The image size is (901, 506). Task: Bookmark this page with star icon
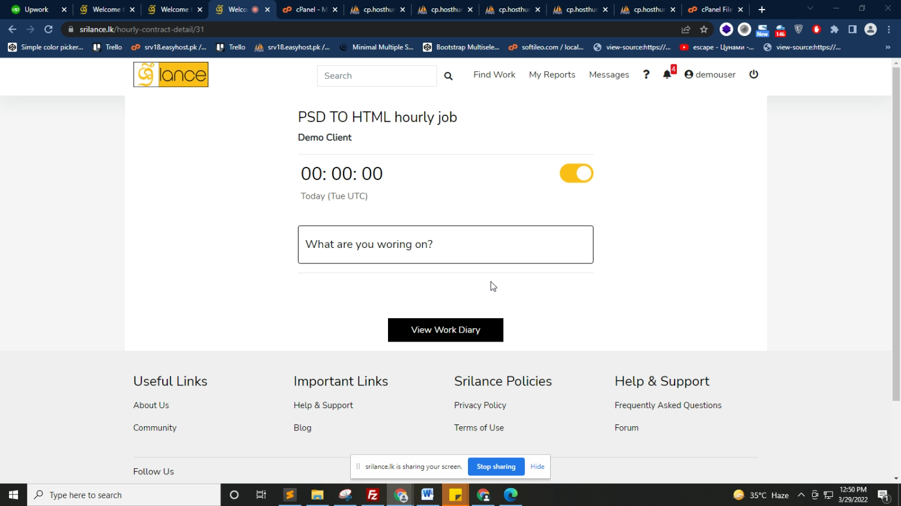tap(704, 29)
